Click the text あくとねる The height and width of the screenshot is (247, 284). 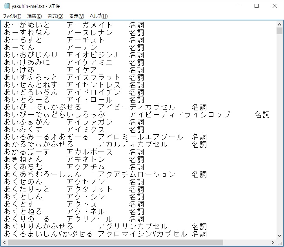click(x=23, y=212)
